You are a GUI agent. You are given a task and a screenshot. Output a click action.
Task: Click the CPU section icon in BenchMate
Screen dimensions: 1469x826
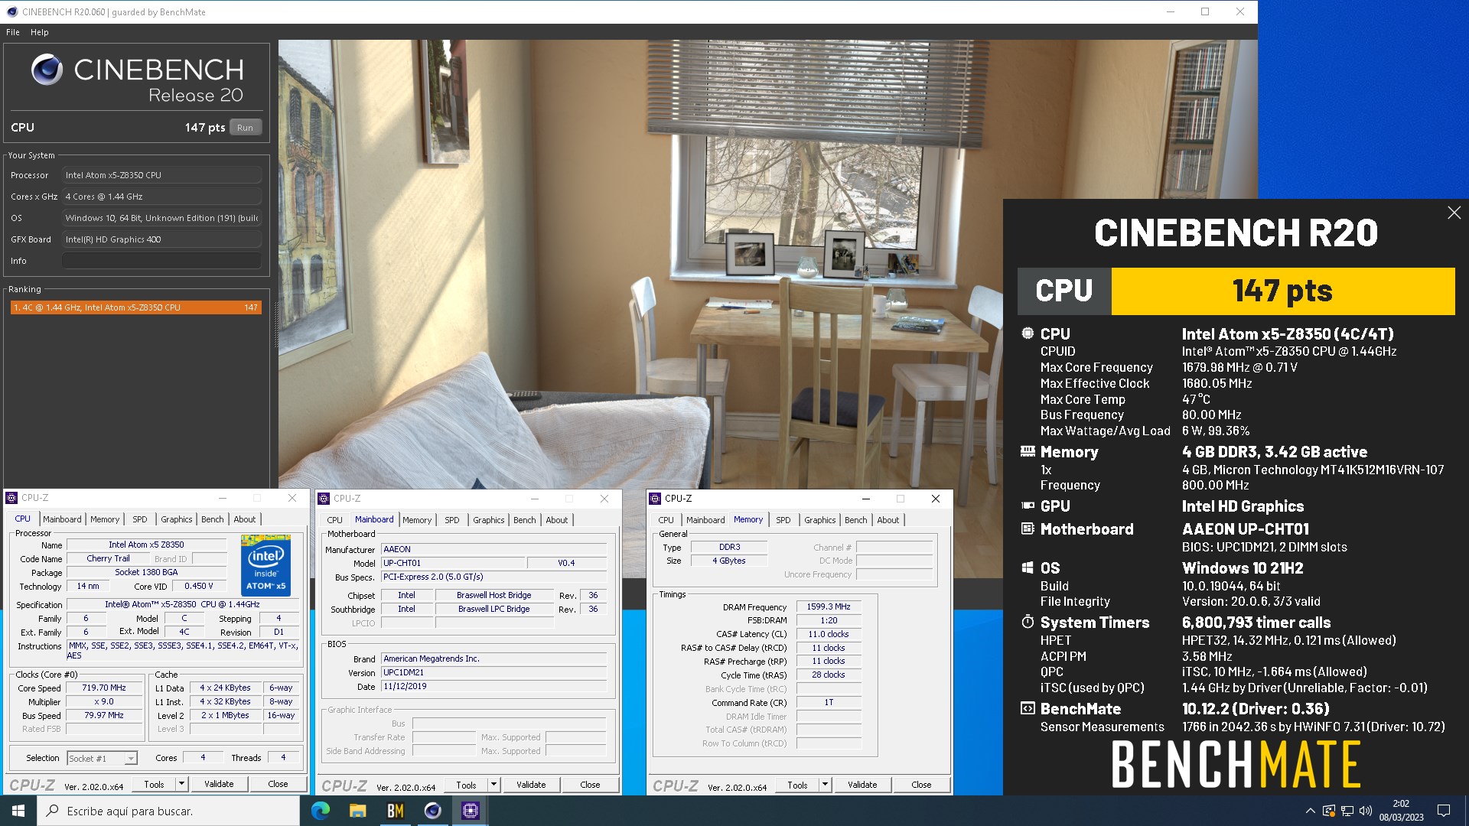pos(1028,333)
